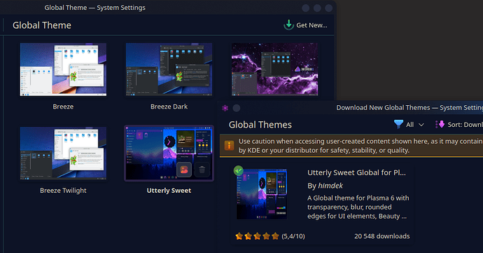Click the theme description text about Plasma 6

pyautogui.click(x=358, y=207)
